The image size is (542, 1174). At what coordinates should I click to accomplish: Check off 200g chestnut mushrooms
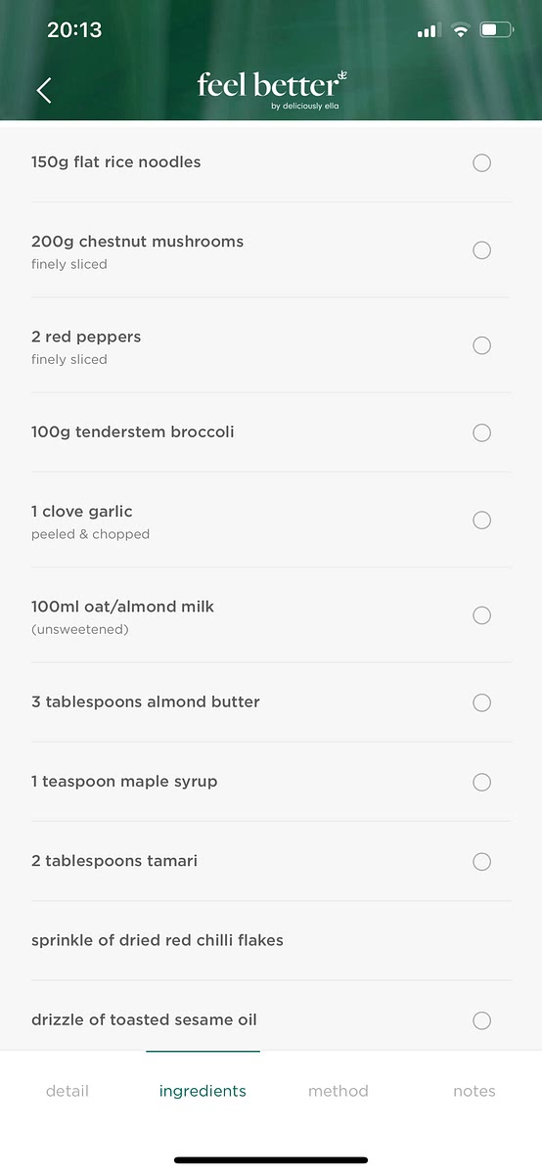tap(481, 250)
